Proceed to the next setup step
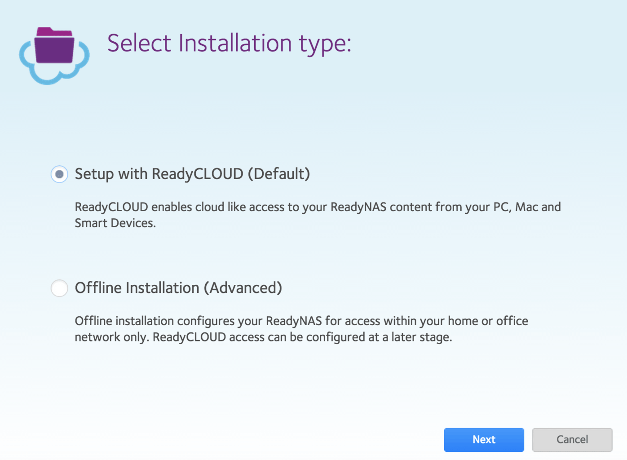Image resolution: width=627 pixels, height=460 pixels. pos(484,440)
